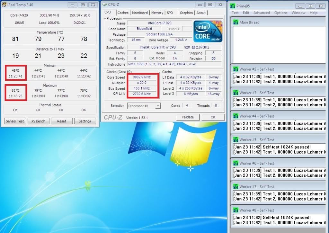Screen dimensions: 329x233
Task: Select the CPU tab in CPU-Z
Action: [x=108, y=12]
